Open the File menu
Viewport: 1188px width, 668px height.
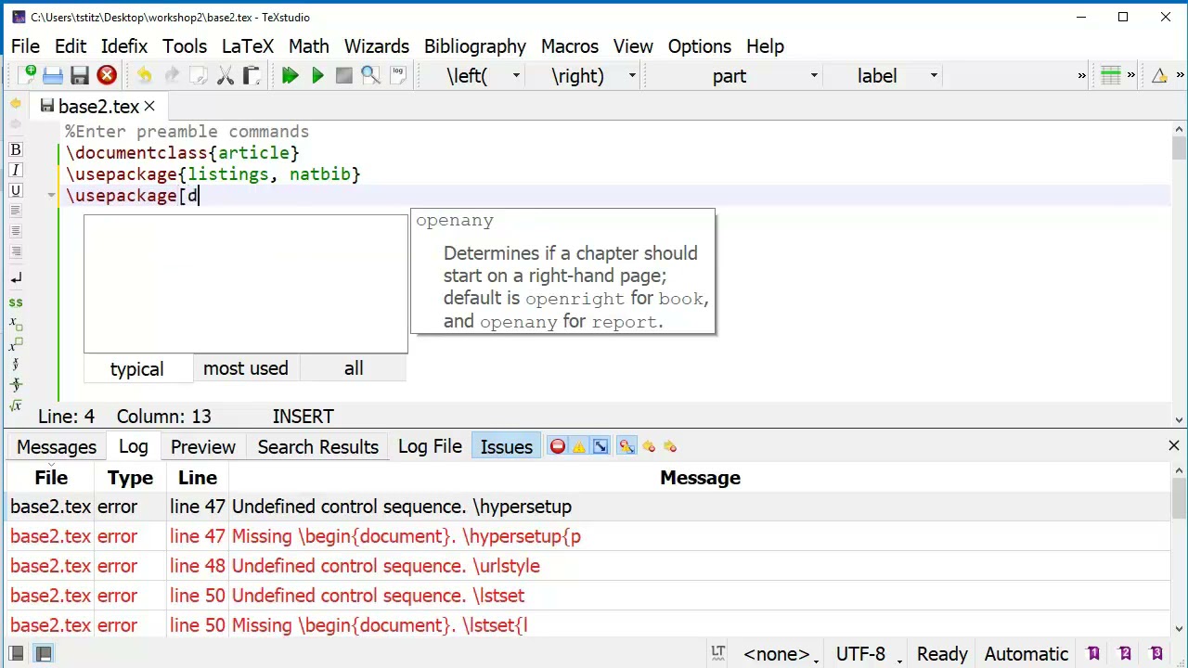(x=25, y=46)
